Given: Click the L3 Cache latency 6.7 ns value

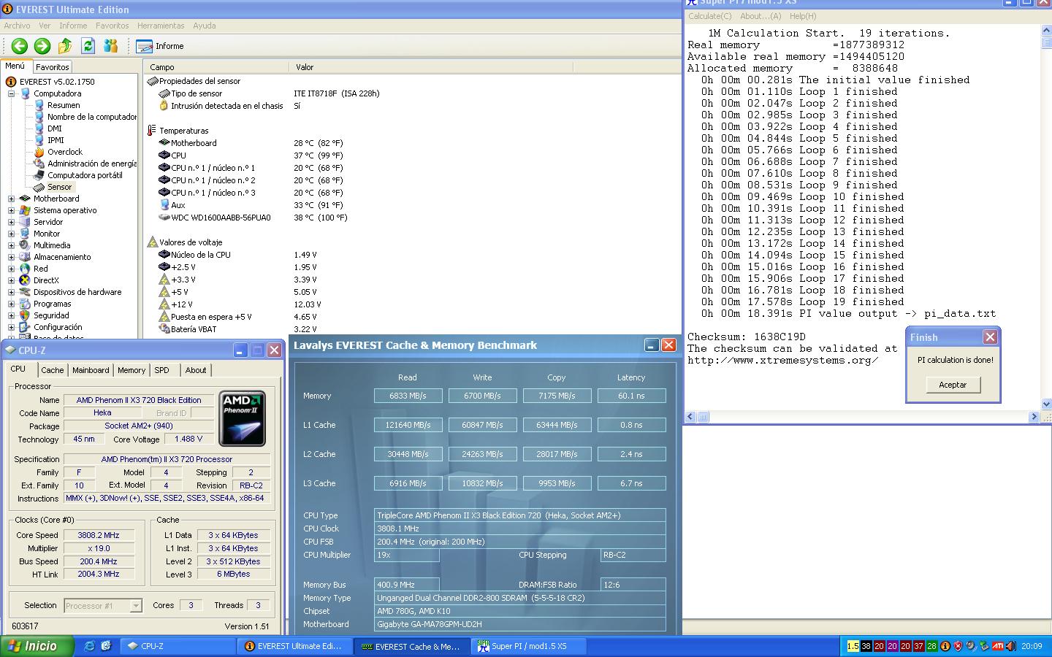Looking at the screenshot, I should coord(631,483).
